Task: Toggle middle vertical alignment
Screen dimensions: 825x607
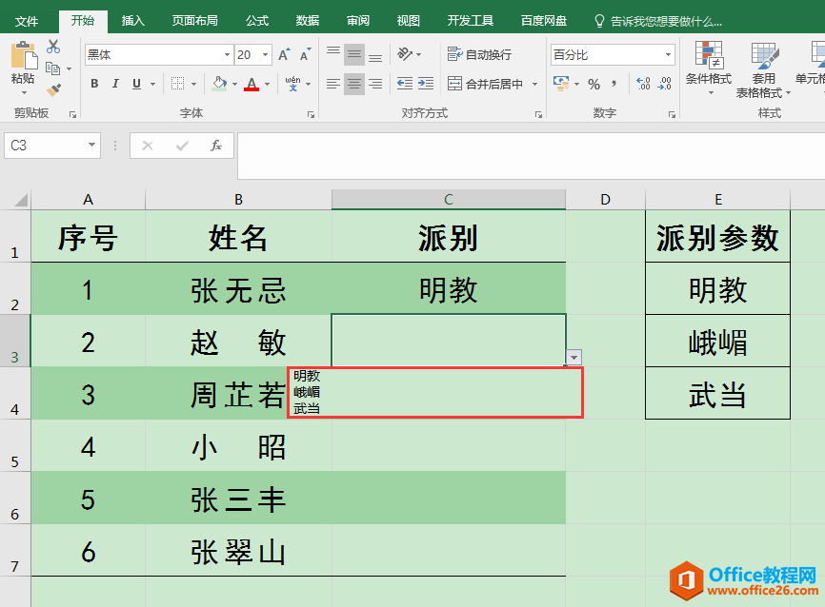Action: pyautogui.click(x=354, y=54)
